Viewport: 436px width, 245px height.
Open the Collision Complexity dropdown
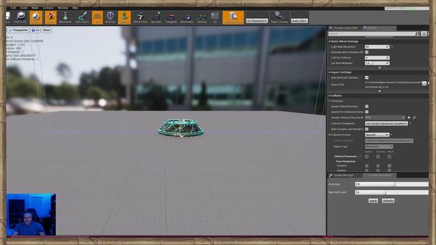click(386, 123)
